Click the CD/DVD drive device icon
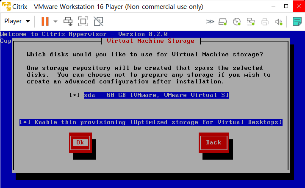Viewport: 305px width, 188px height. click(237, 22)
